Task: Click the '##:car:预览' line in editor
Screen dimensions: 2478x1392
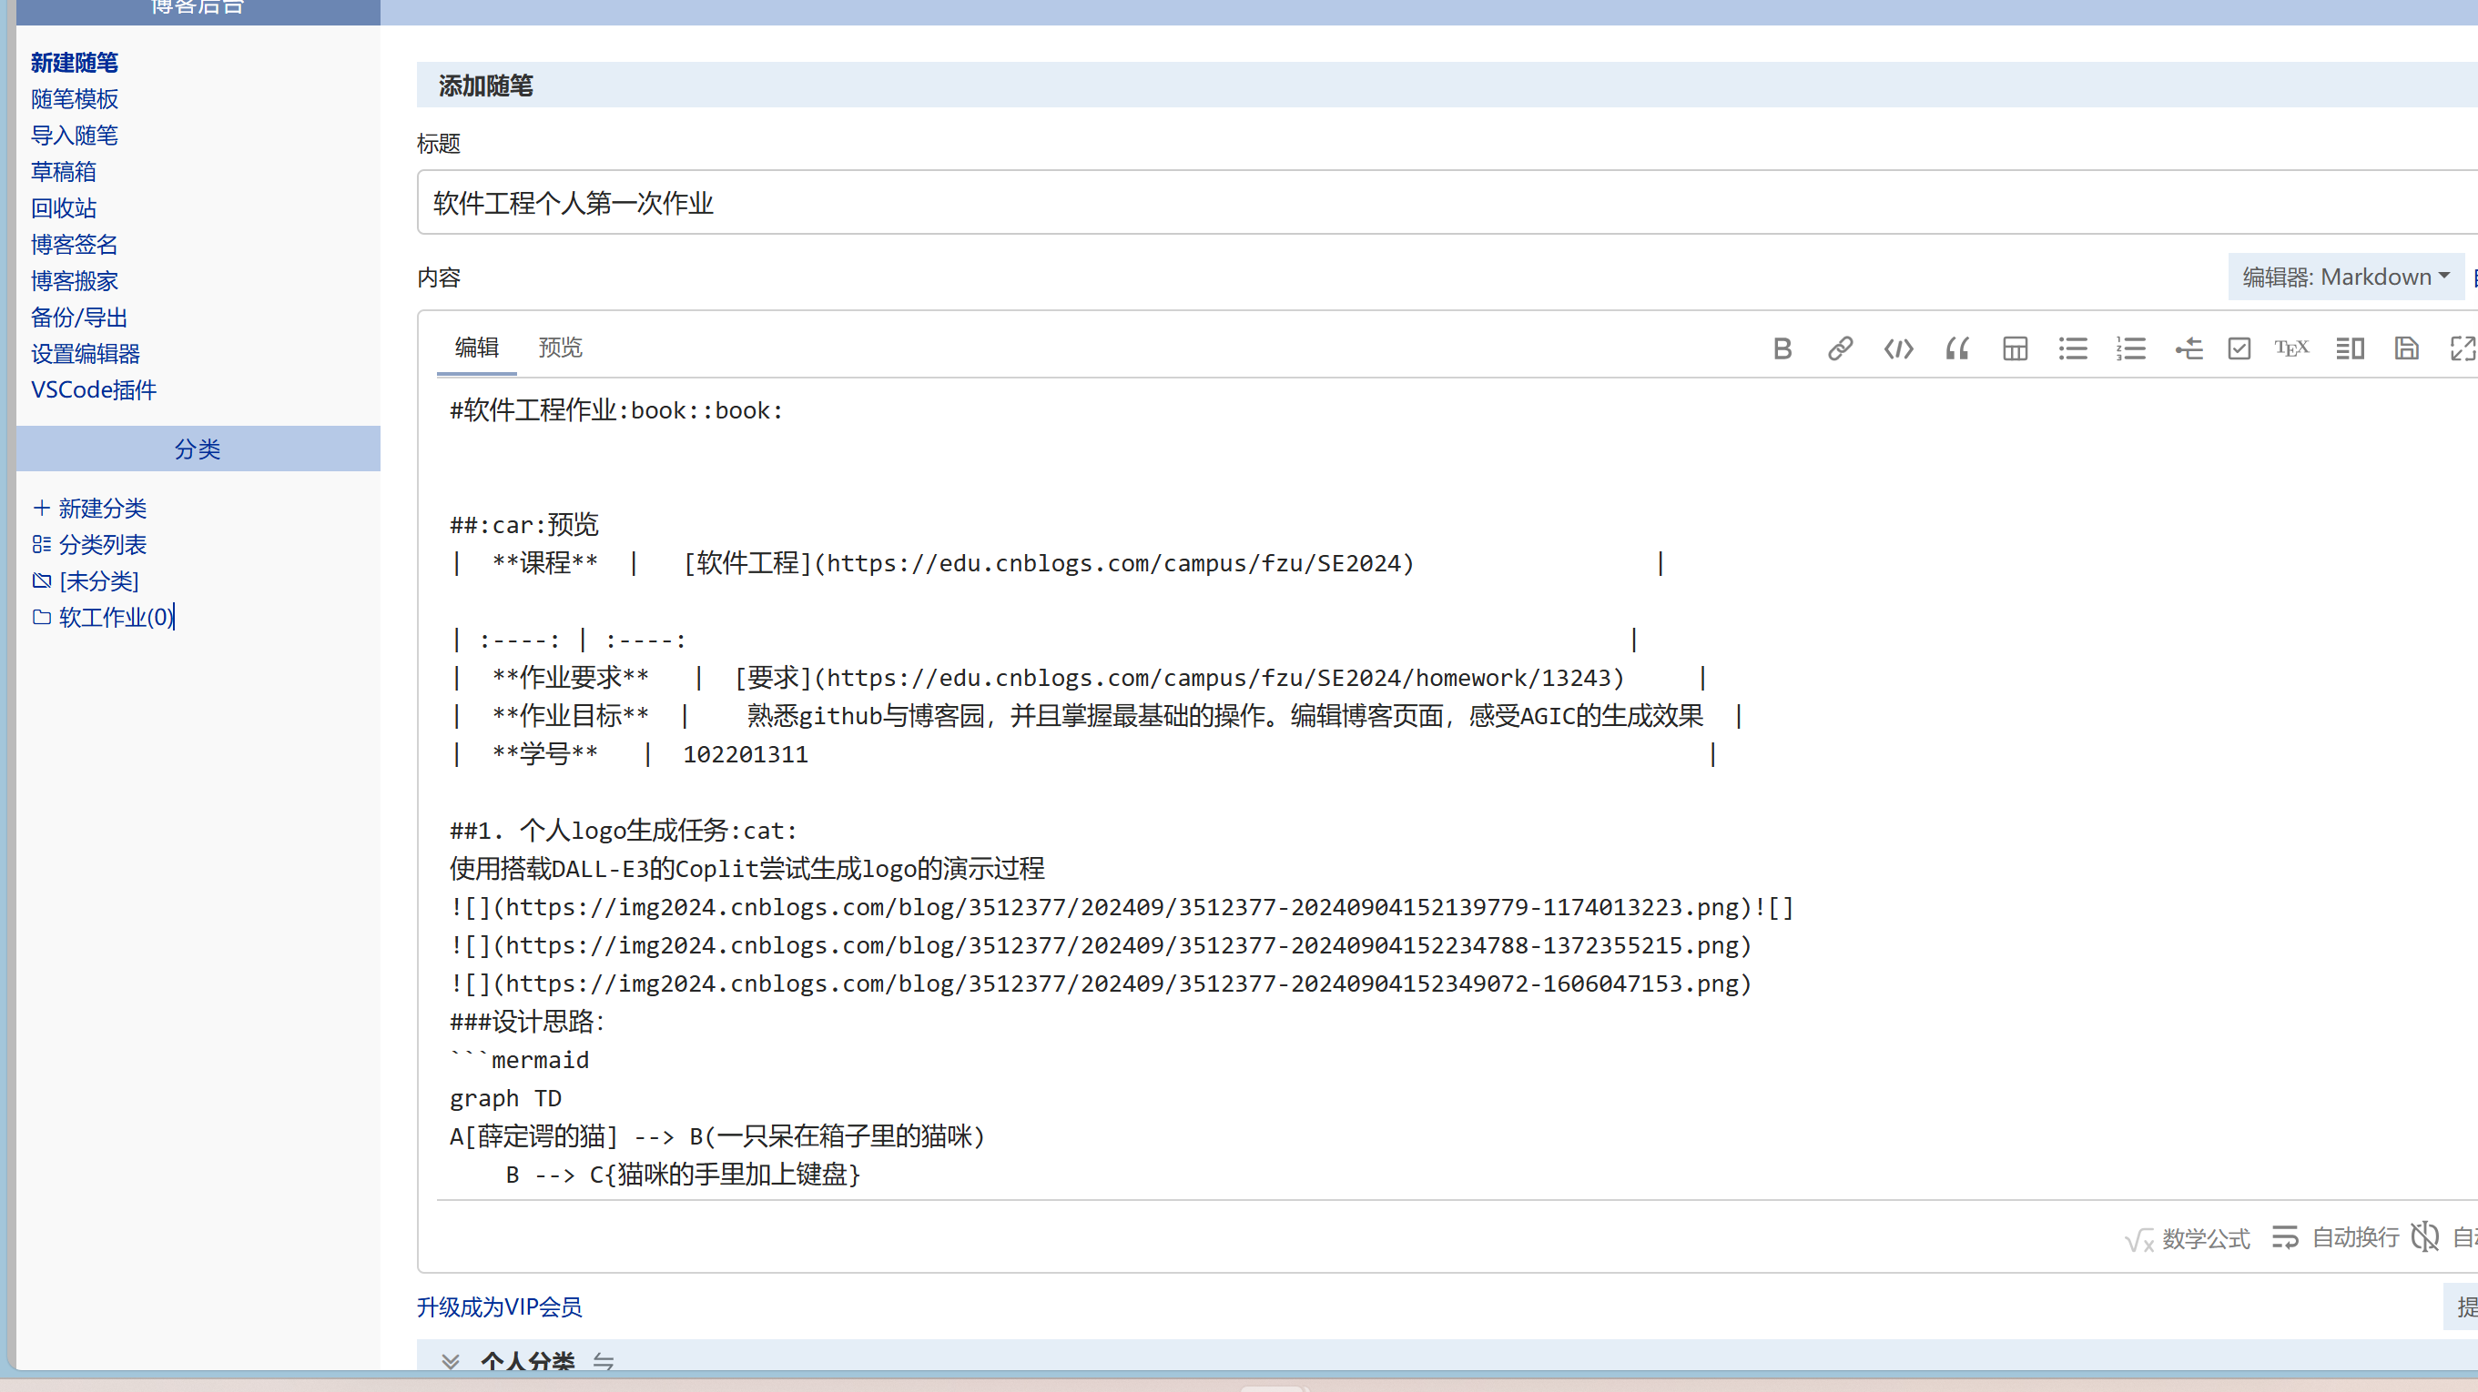Action: click(524, 525)
